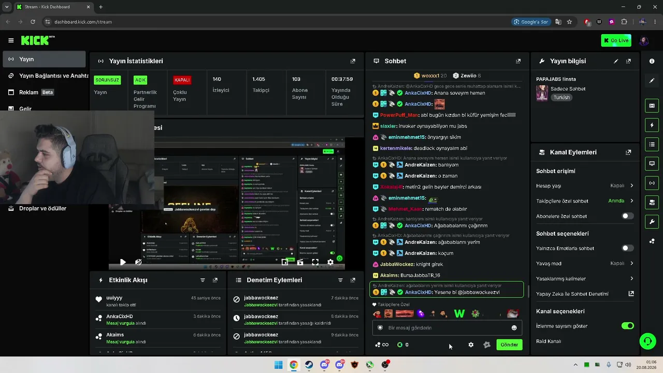Toggle Abonelere özel sohbet switch
The height and width of the screenshot is (373, 663).
pos(627,216)
